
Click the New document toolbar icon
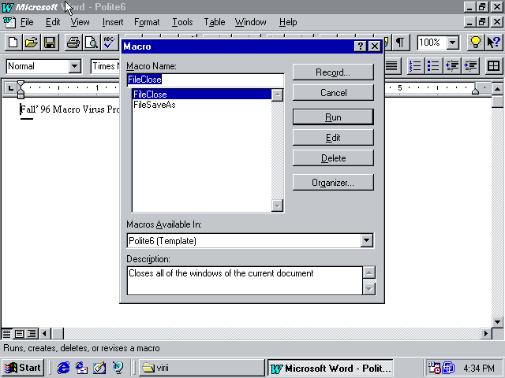(x=13, y=42)
